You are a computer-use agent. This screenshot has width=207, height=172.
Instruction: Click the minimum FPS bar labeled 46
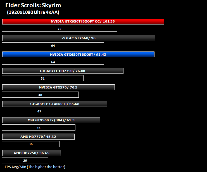click(x=39, y=127)
